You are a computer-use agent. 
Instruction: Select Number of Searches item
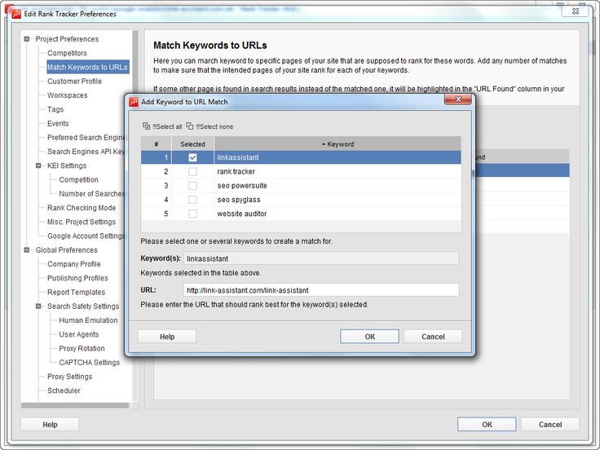tap(92, 194)
